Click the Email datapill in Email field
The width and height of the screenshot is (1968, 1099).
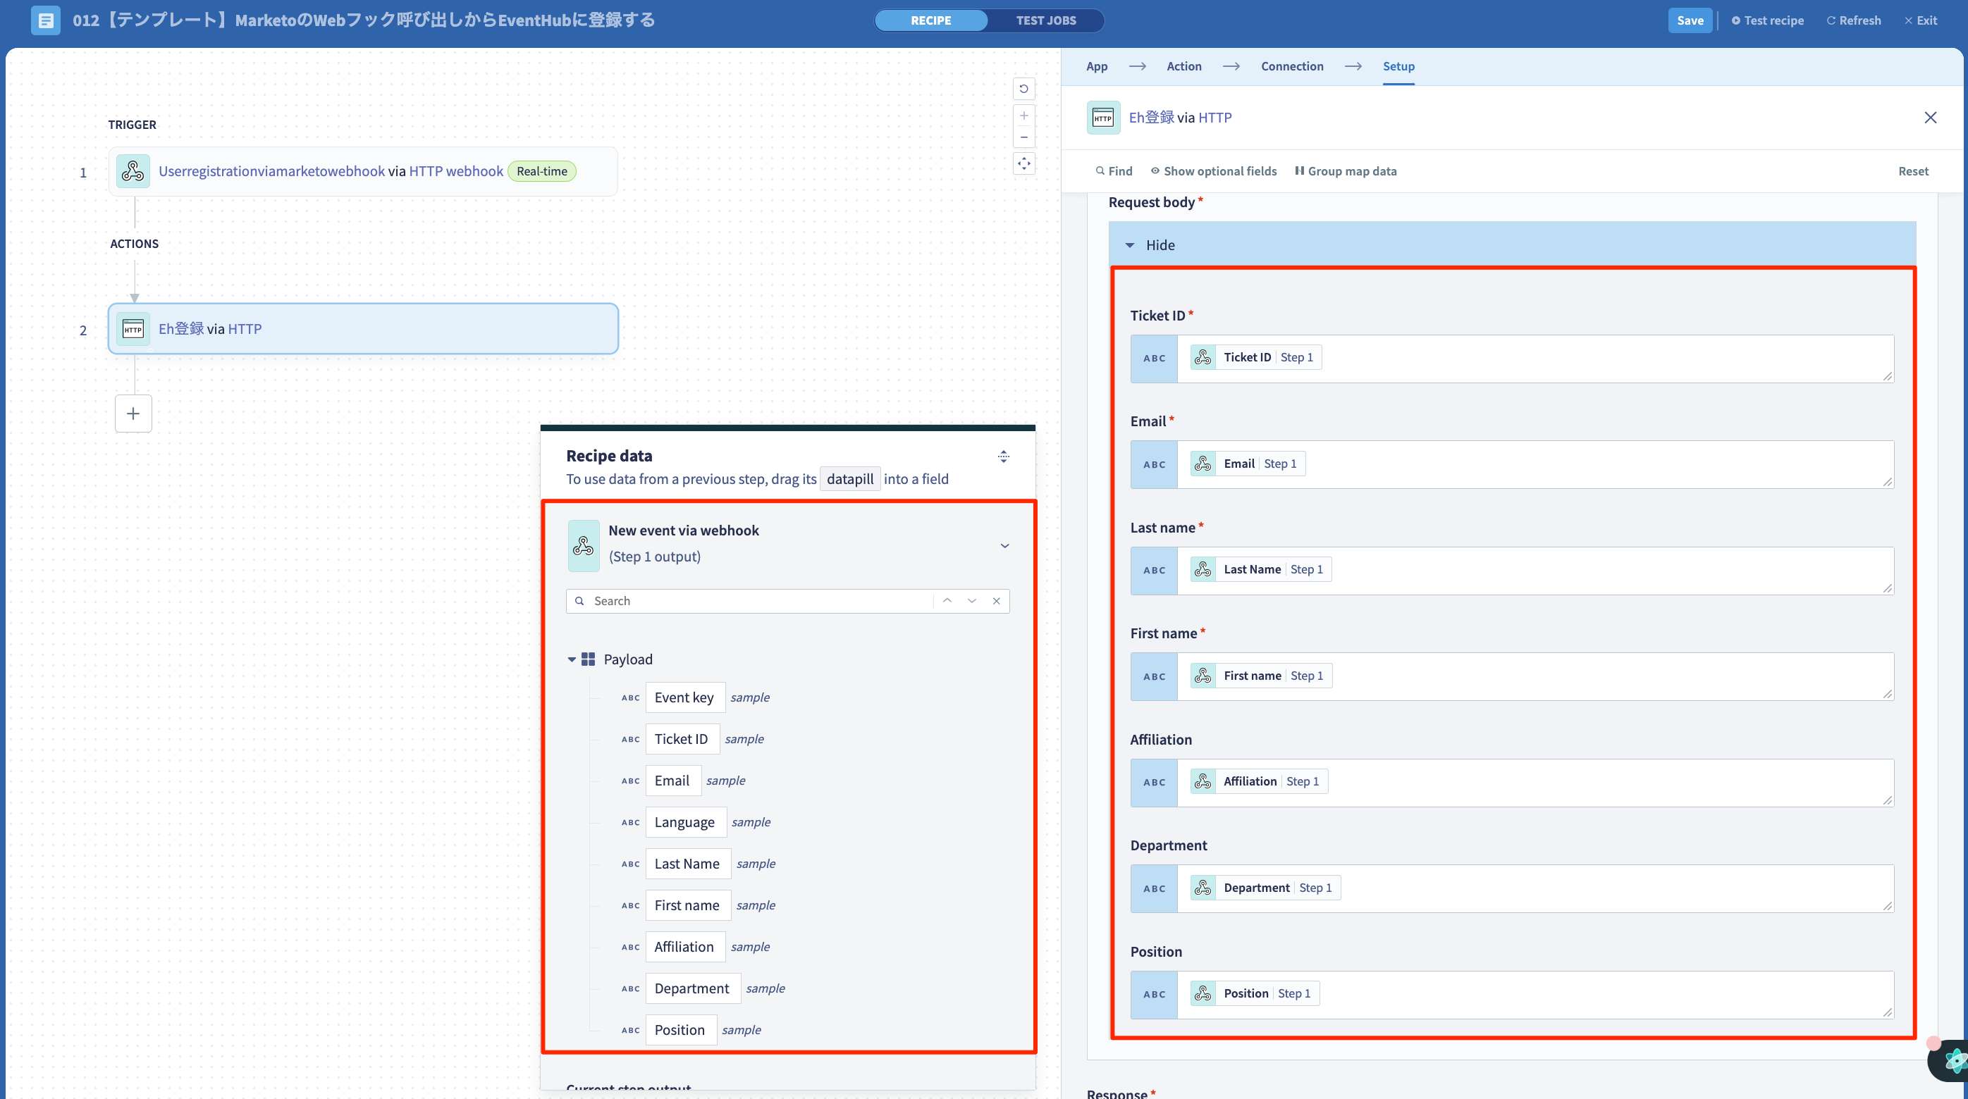point(1248,464)
